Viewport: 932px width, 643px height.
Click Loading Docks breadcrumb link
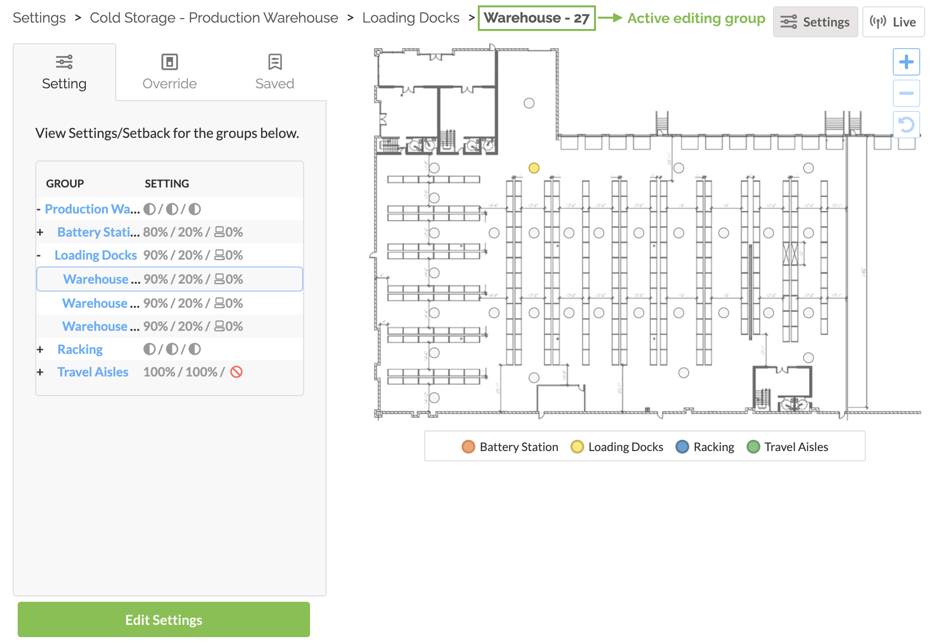click(411, 18)
